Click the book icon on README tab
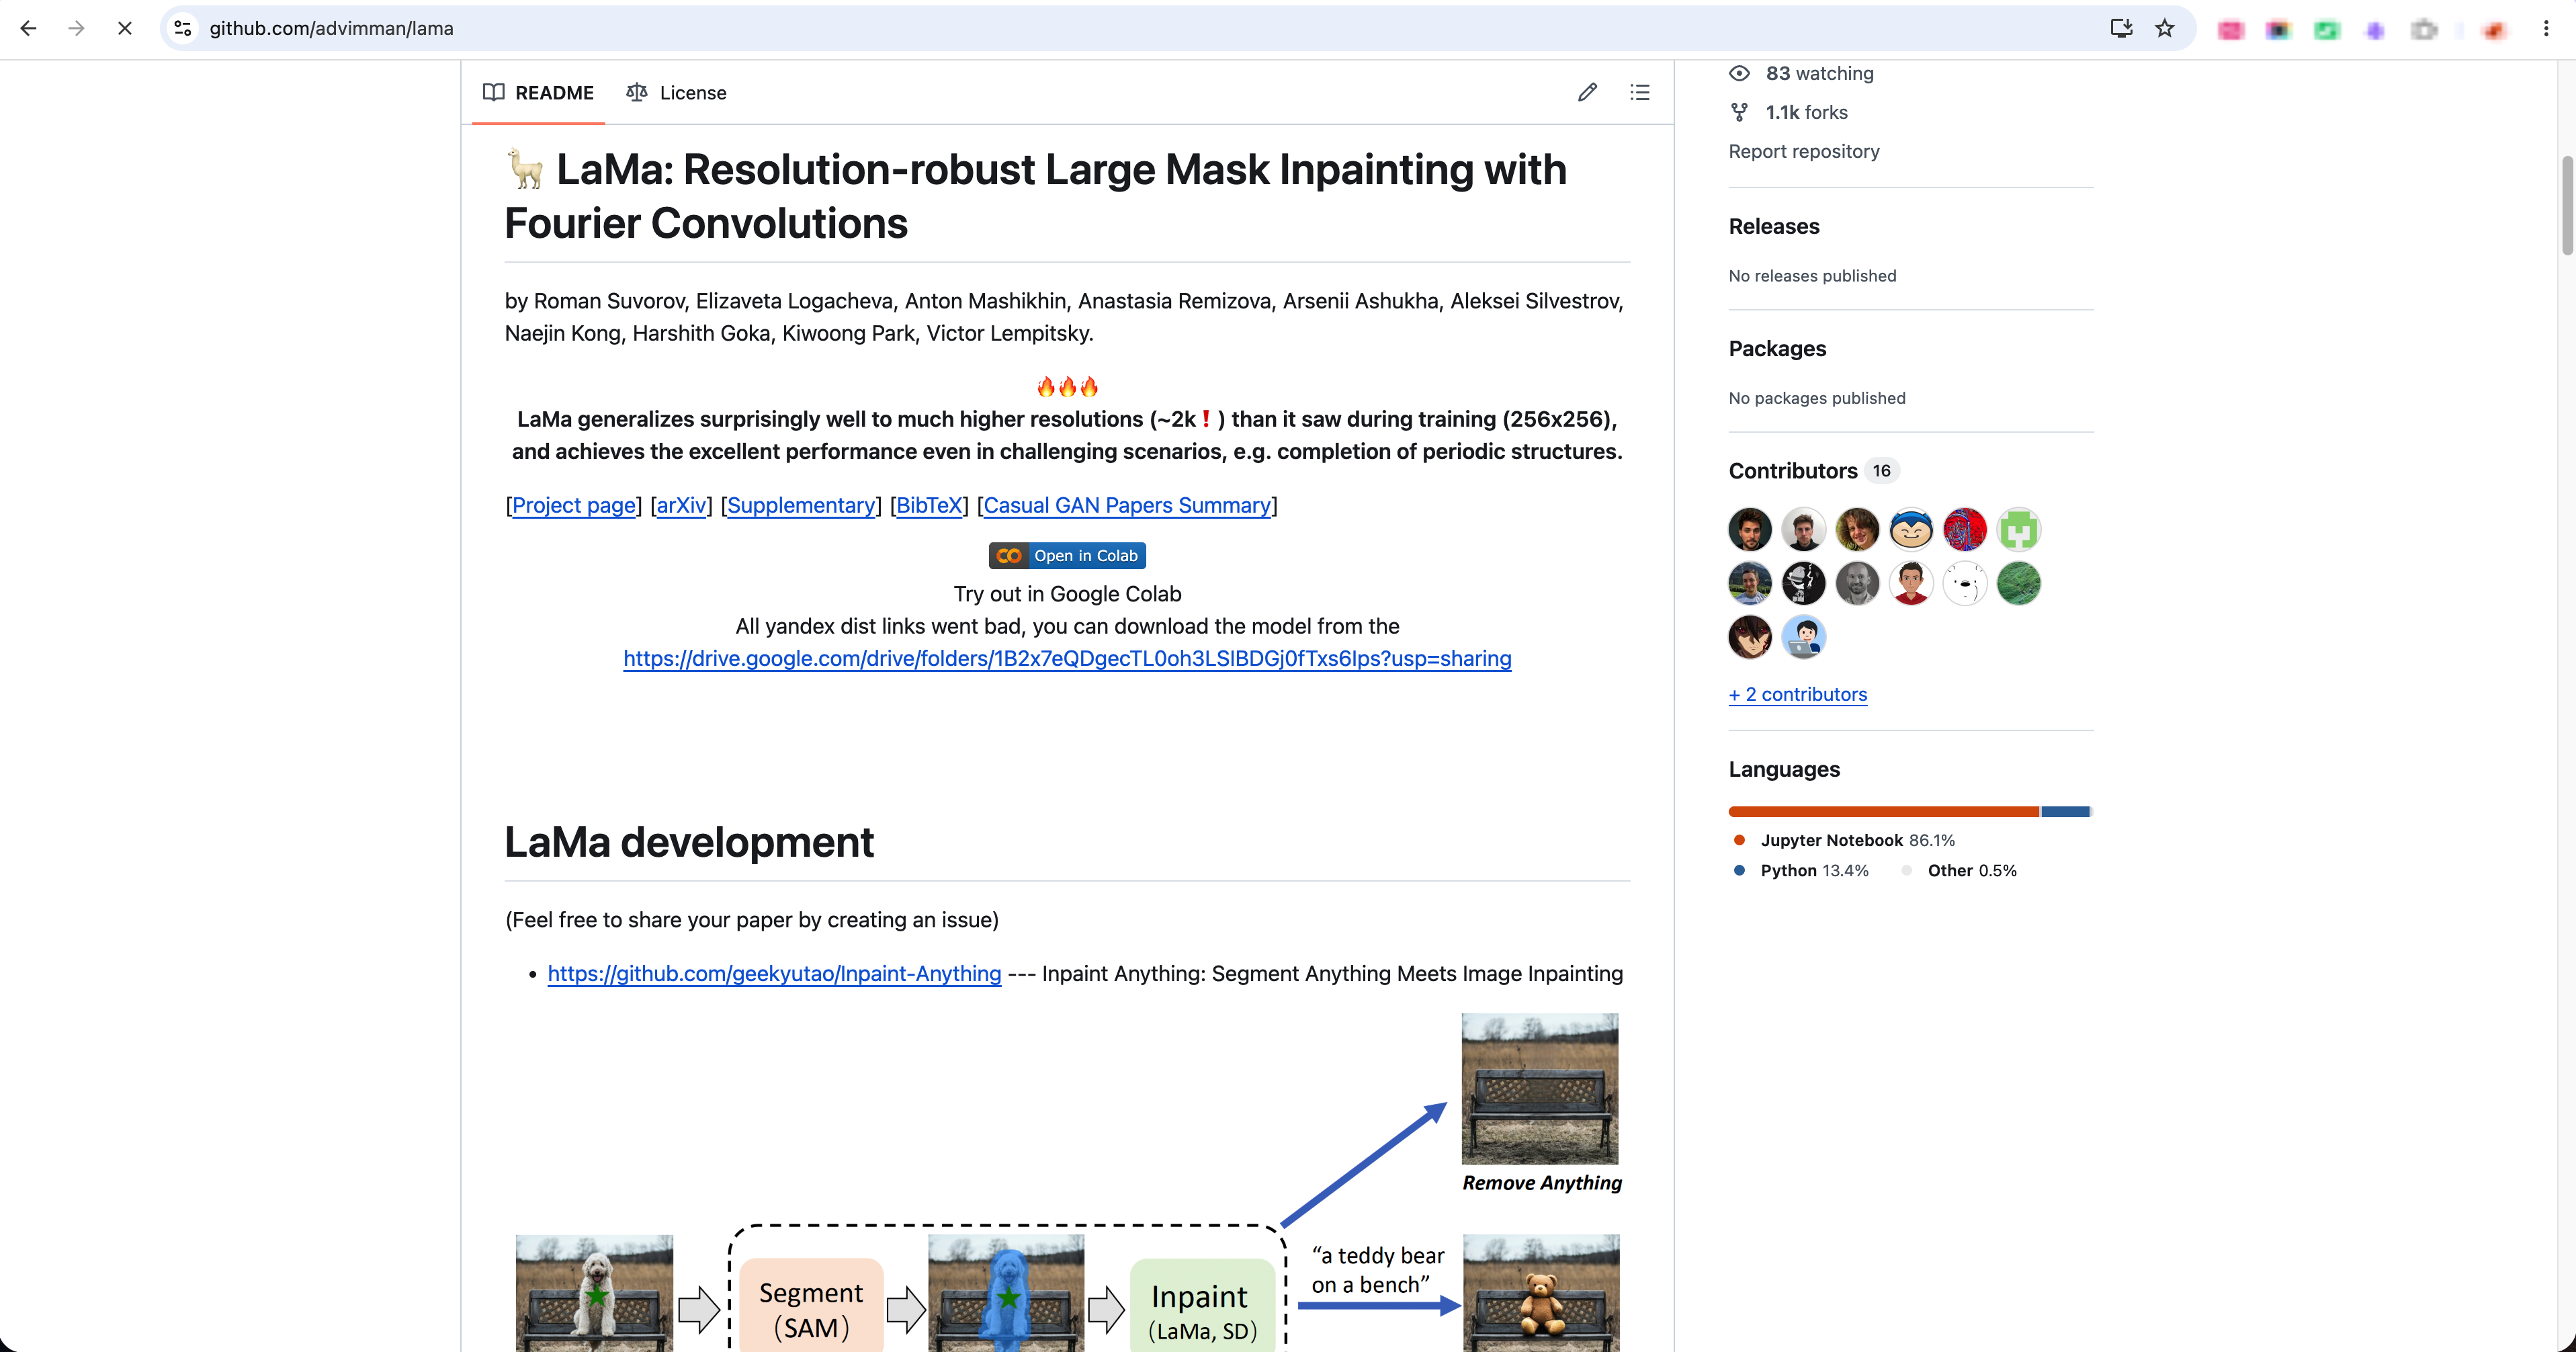This screenshot has height=1352, width=2576. (494, 92)
